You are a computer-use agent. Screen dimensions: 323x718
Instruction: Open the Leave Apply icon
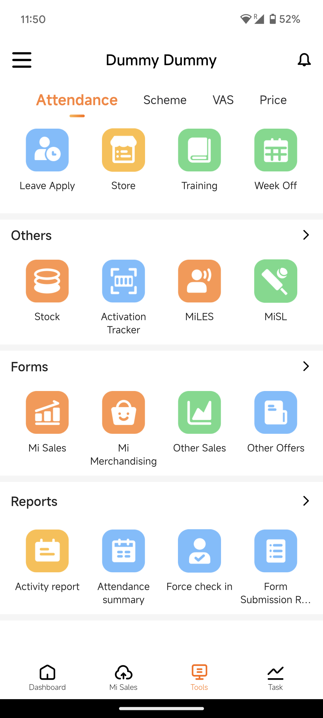pyautogui.click(x=47, y=150)
